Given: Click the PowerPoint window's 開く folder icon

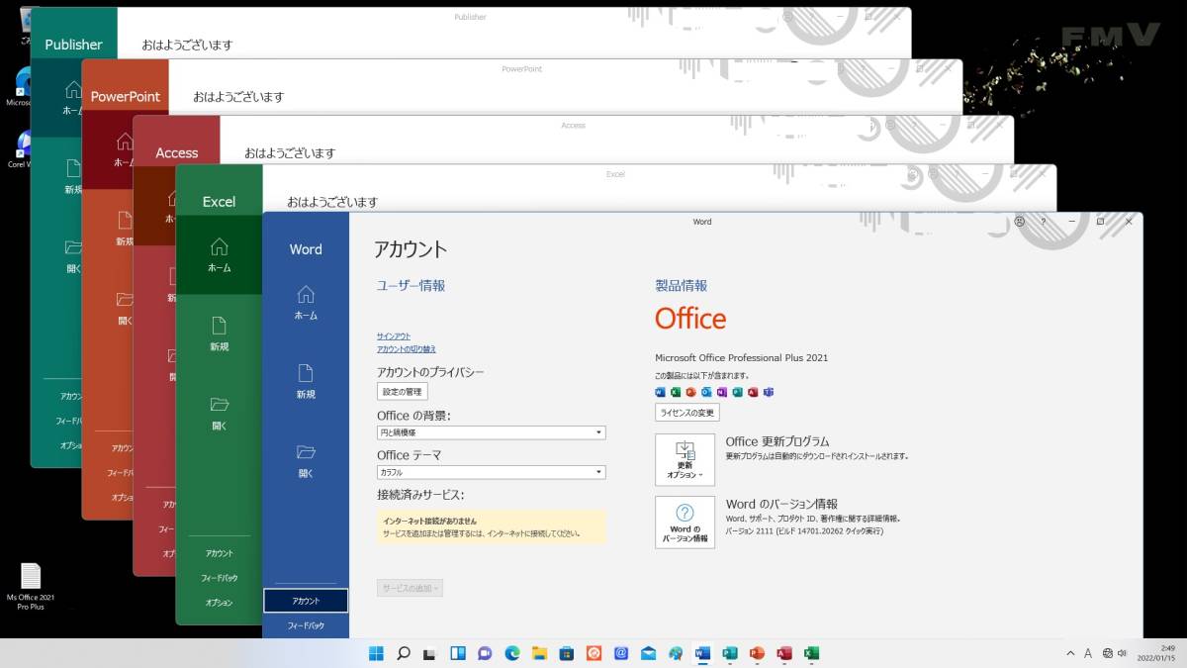Looking at the screenshot, I should point(125,299).
